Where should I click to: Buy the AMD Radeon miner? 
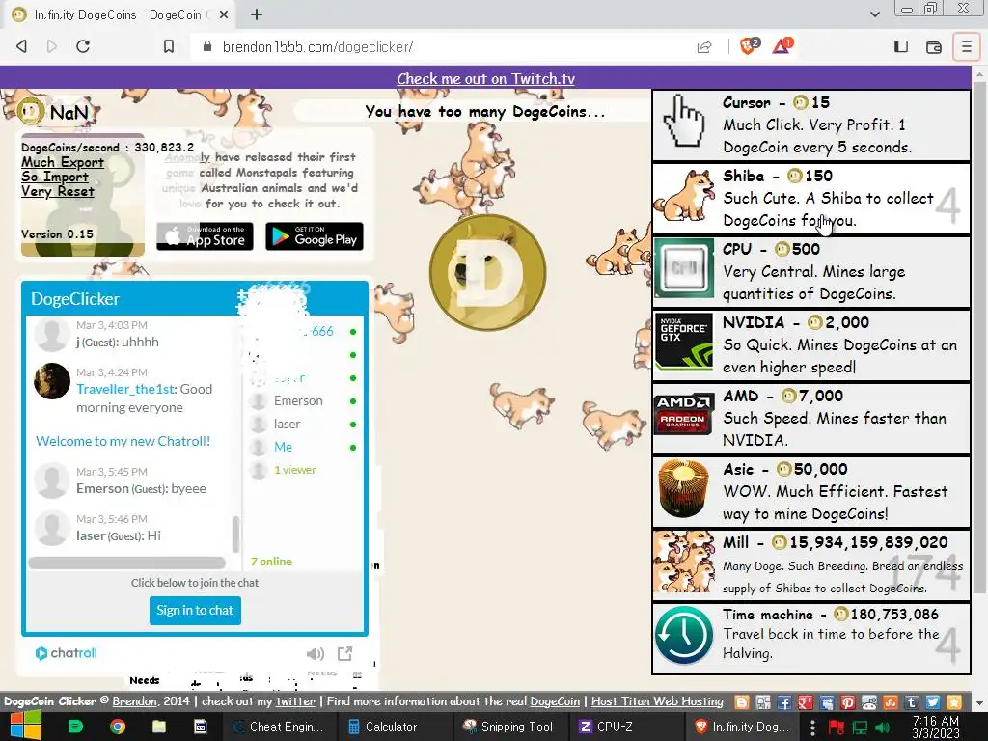pyautogui.click(x=810, y=419)
